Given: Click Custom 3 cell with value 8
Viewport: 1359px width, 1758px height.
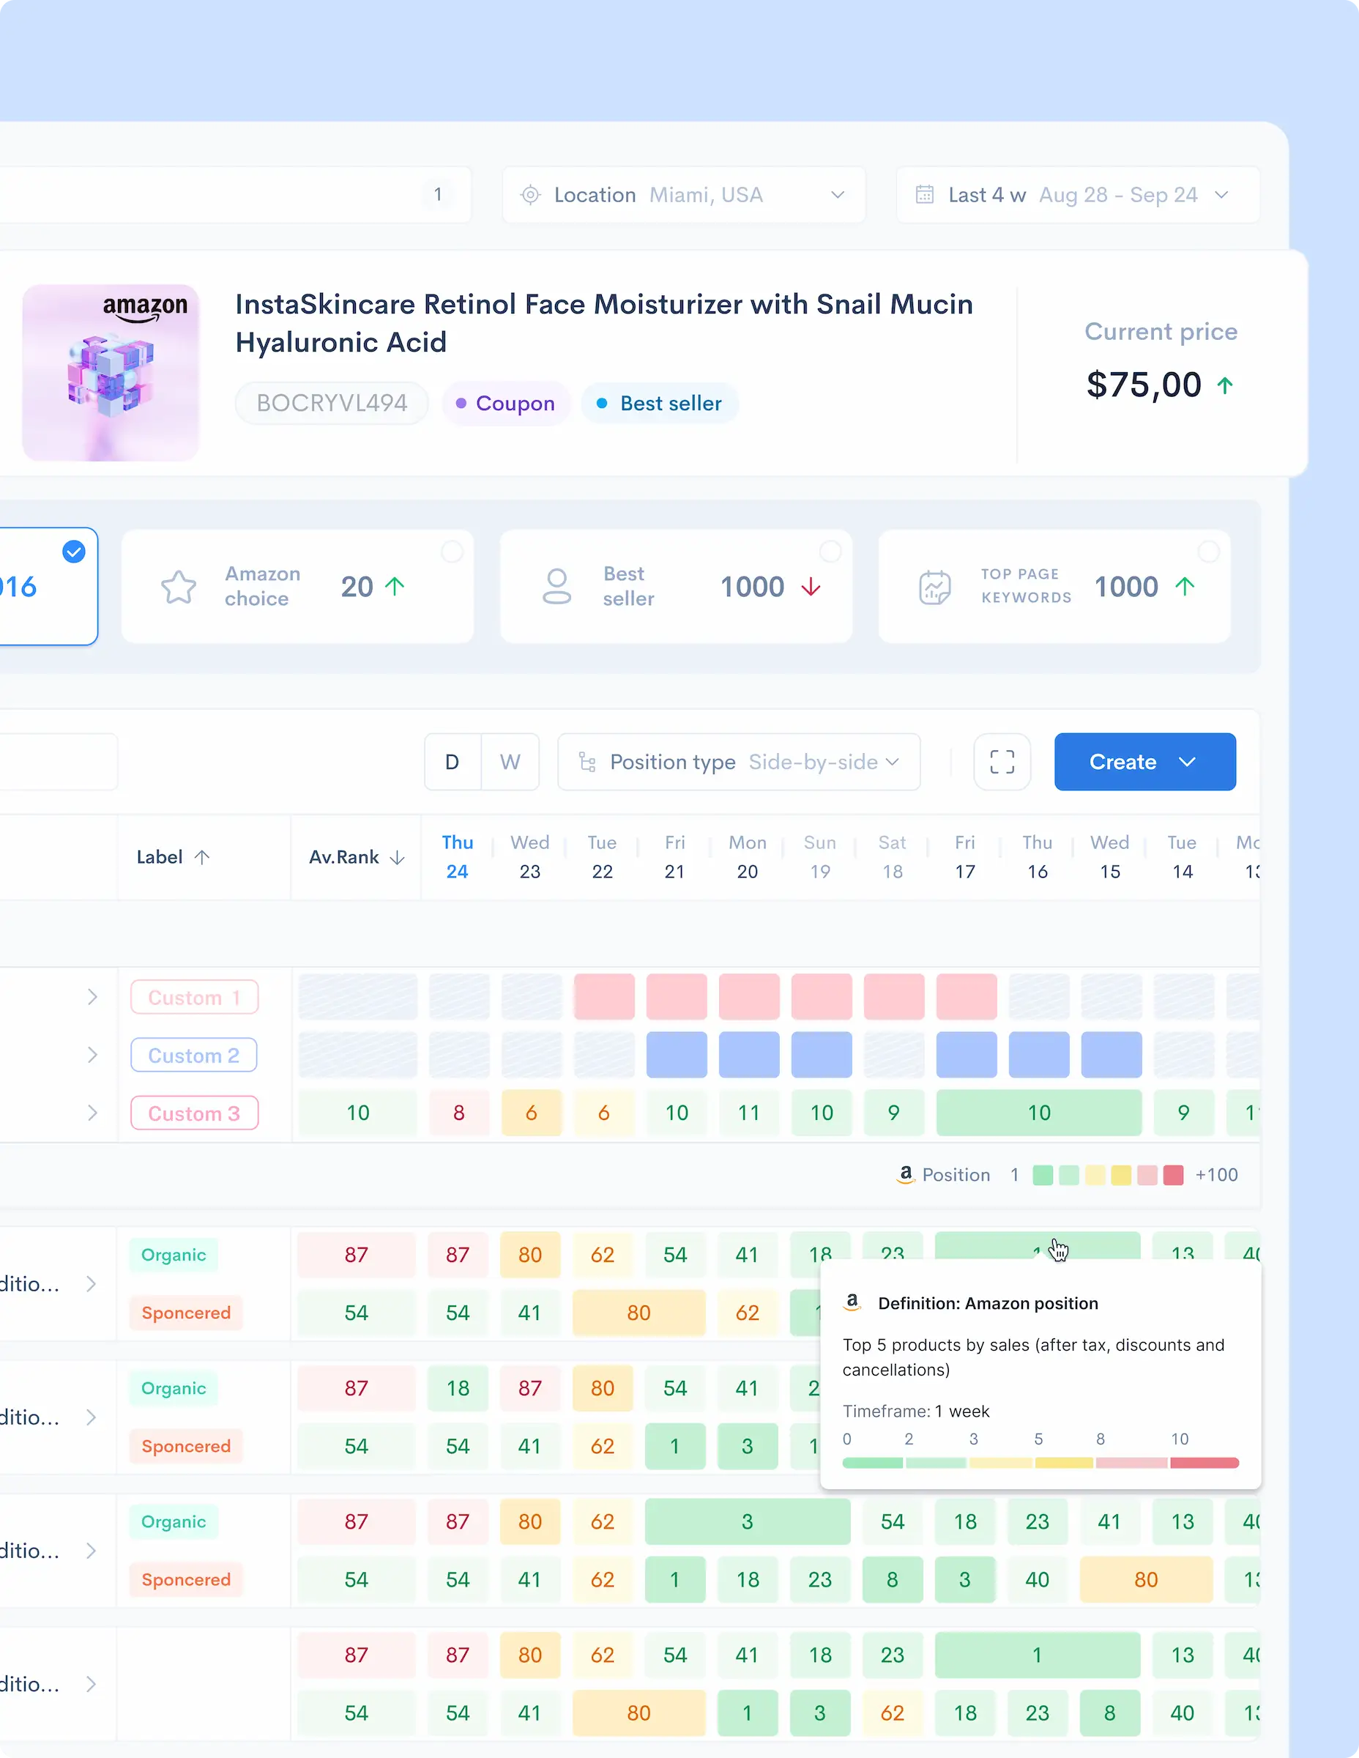Looking at the screenshot, I should click(x=458, y=1113).
